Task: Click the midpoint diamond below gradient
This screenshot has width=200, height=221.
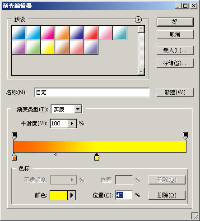Action: coord(56,154)
